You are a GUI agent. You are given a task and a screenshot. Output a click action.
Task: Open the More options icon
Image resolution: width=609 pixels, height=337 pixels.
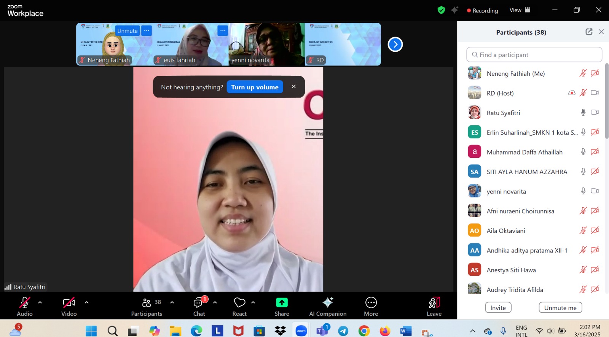click(x=371, y=303)
